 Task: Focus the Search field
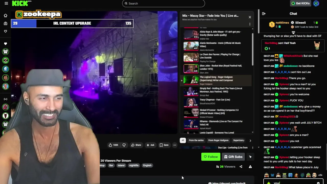coord(163,3)
